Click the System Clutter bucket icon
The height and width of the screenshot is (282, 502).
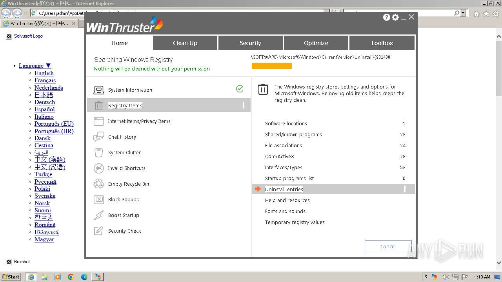[x=99, y=153]
